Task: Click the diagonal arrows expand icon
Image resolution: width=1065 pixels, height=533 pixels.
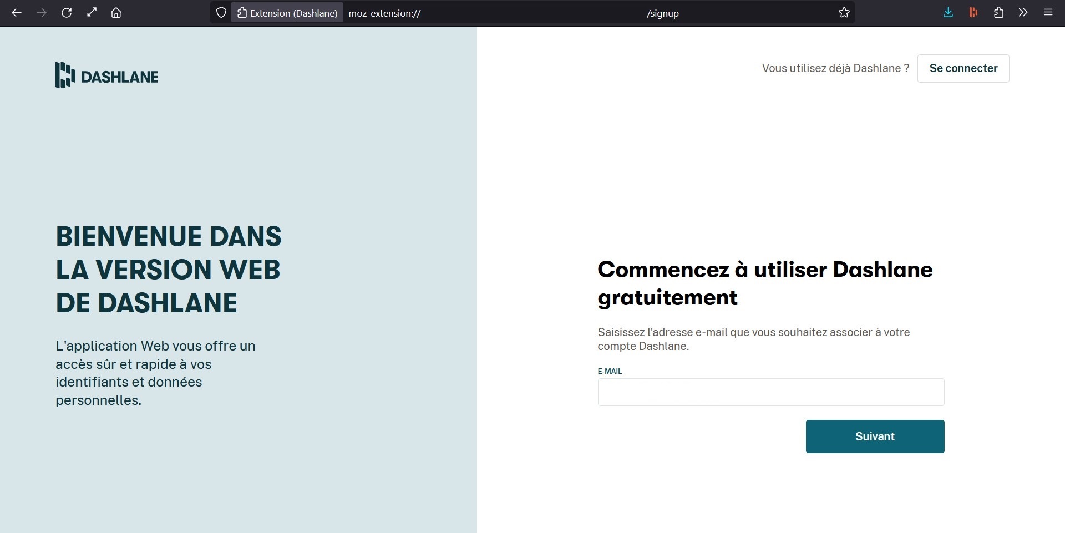Action: (x=92, y=13)
